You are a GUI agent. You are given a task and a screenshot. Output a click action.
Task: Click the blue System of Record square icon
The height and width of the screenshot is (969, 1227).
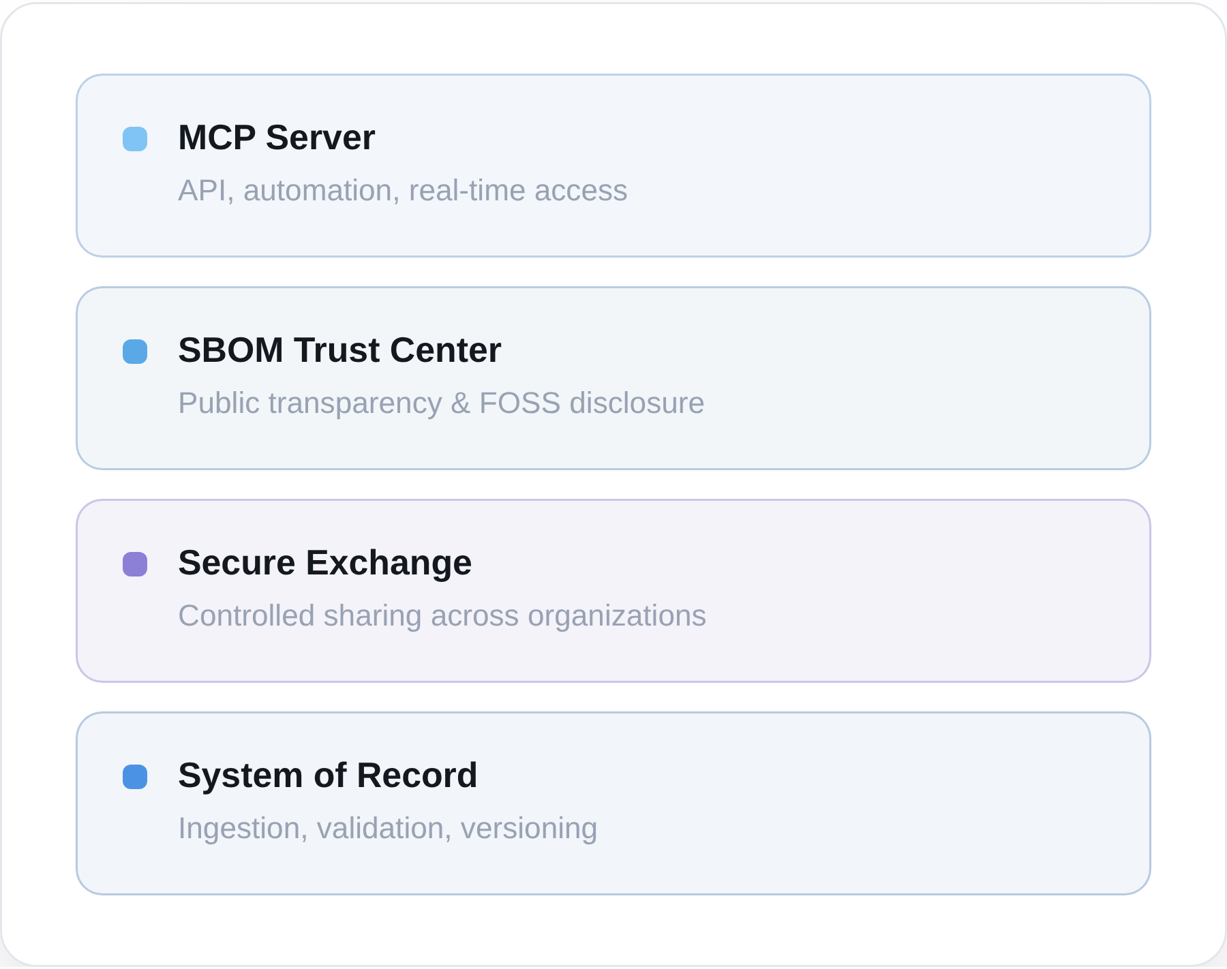click(x=135, y=777)
